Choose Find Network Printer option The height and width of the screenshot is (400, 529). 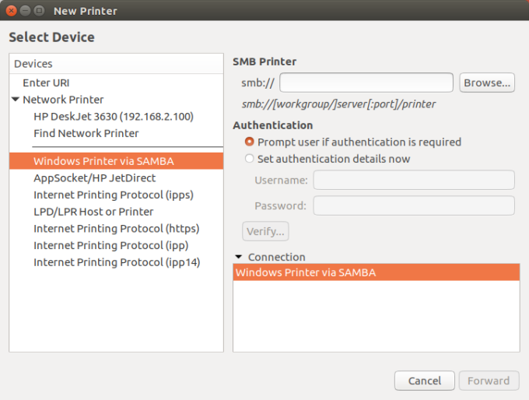[86, 133]
